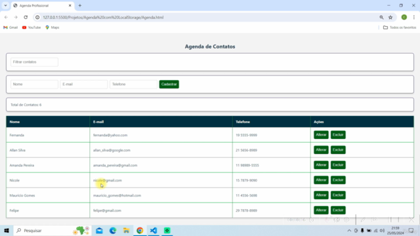
Task: Open the site information icon in address bar
Action: (37, 18)
